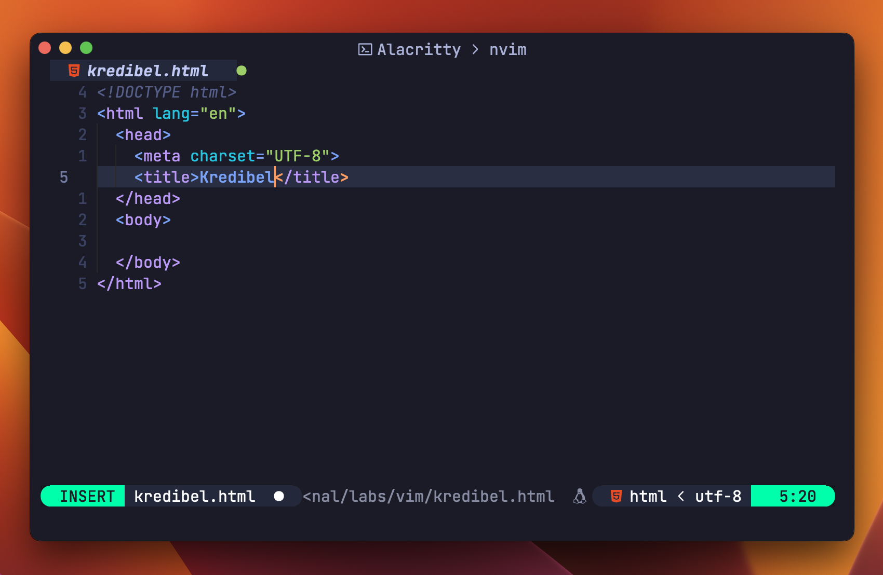Click the file path ending in kredibel.html
Image resolution: width=883 pixels, height=575 pixels.
429,496
